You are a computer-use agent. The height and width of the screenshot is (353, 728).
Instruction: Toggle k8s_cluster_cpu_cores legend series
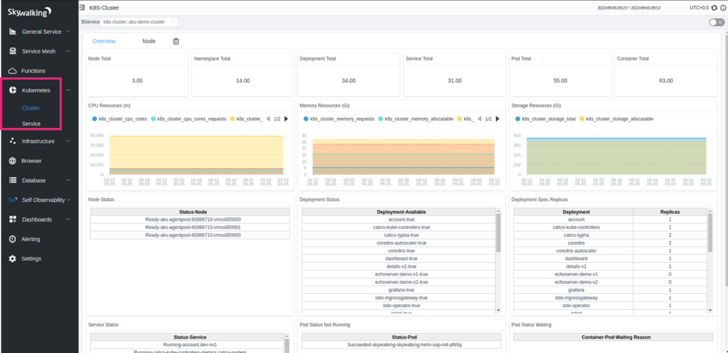(120, 119)
